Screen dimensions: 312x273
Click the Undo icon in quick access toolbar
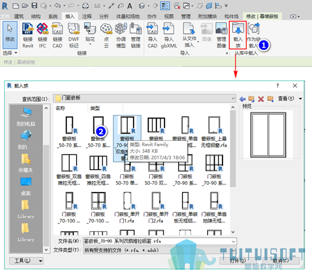point(57,6)
